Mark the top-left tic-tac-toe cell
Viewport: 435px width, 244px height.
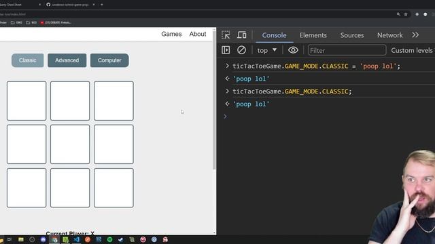[27, 101]
